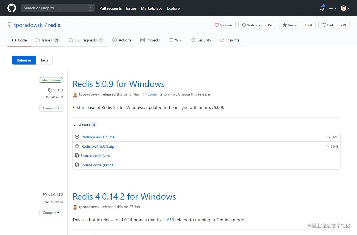Download Redis-x64-5.0.9.zip
357x235 pixels.
[98, 146]
